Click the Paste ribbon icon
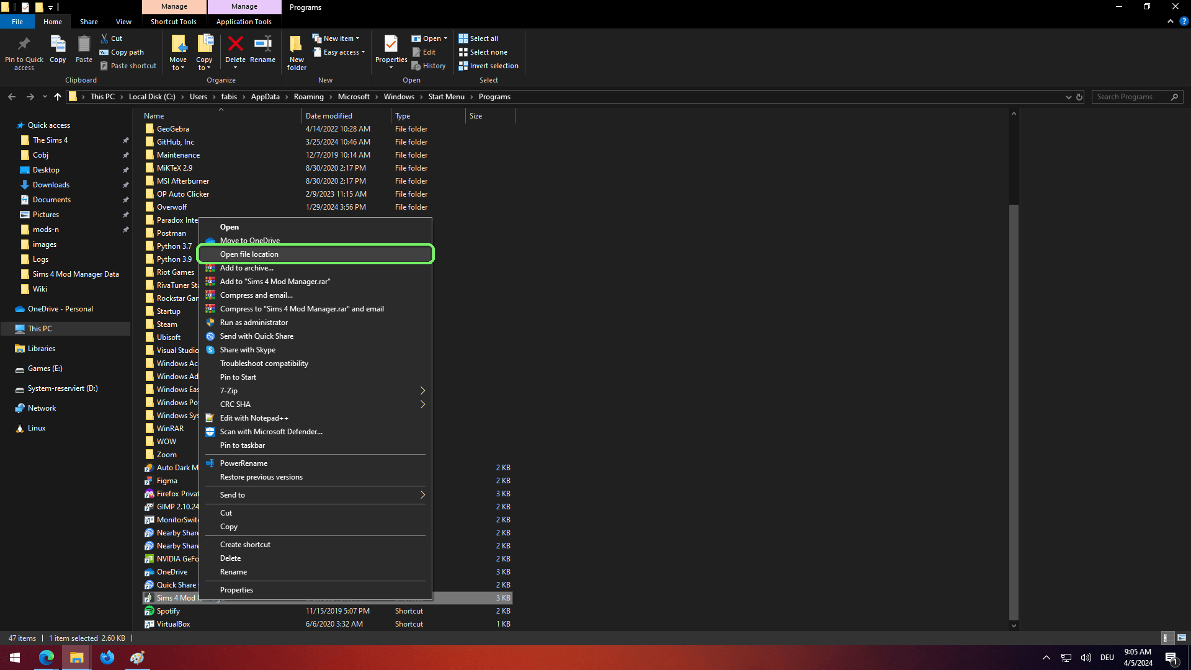 pyautogui.click(x=84, y=45)
